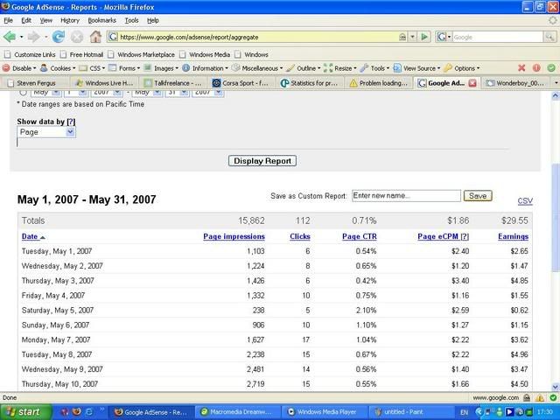Switch to Windows Media Player in taskbar
This screenshot has width=560, height=420.
[x=322, y=411]
